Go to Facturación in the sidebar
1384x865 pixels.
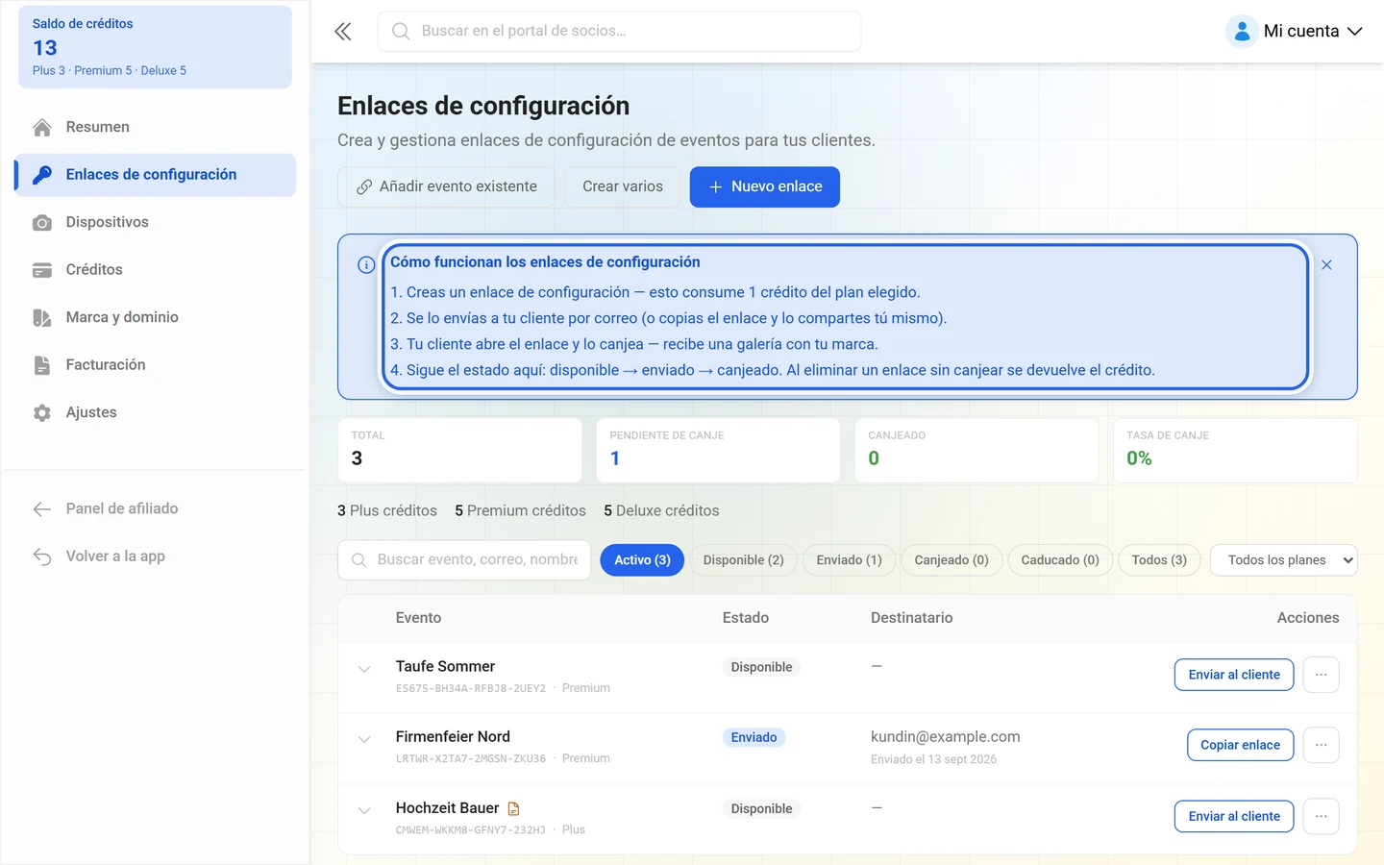[x=156, y=365]
